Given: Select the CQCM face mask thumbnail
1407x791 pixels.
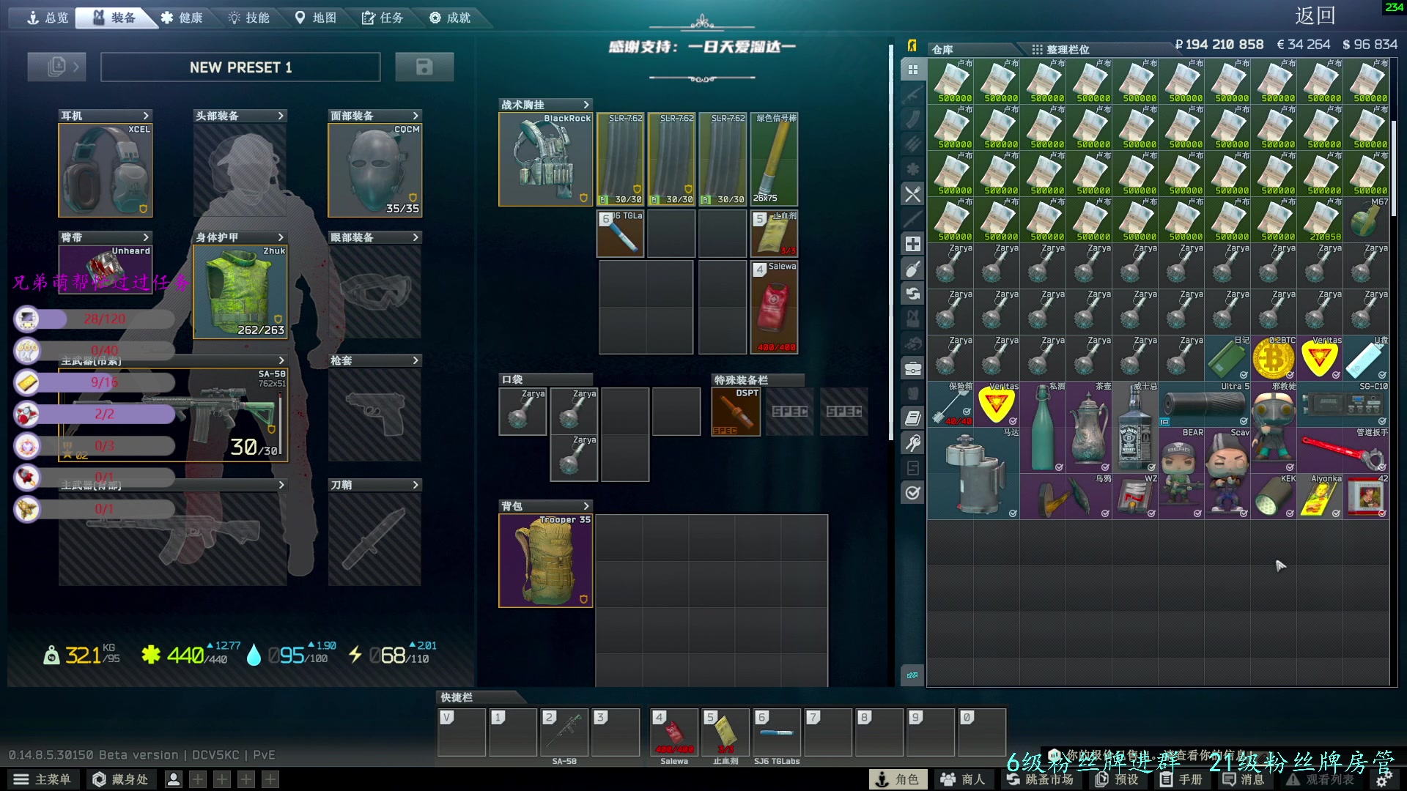Looking at the screenshot, I should pos(375,170).
